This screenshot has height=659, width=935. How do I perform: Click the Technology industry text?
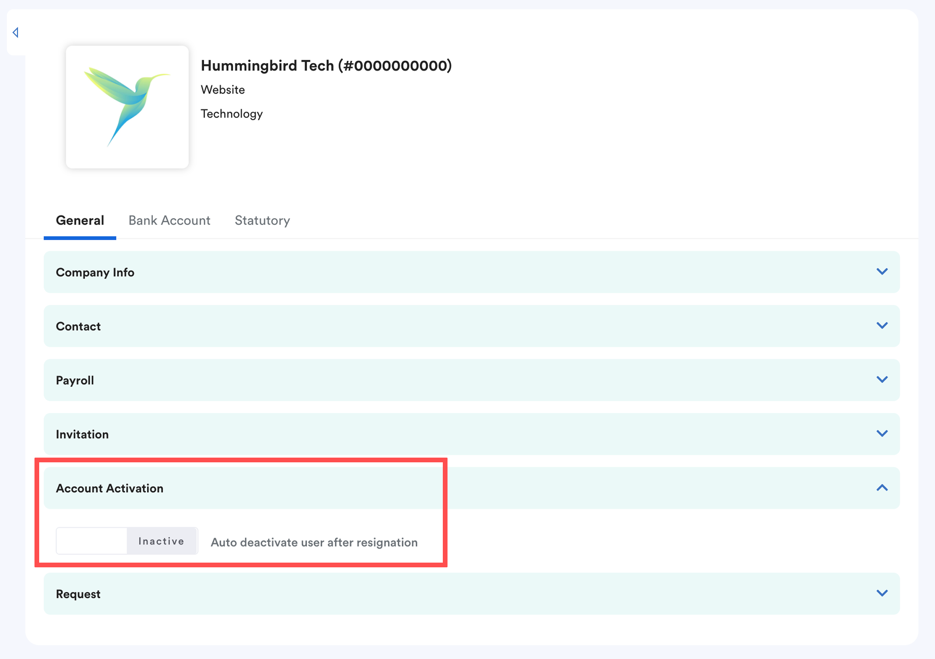[231, 114]
